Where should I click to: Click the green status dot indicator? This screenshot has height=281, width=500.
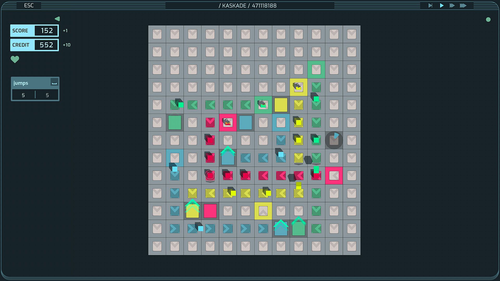click(488, 20)
